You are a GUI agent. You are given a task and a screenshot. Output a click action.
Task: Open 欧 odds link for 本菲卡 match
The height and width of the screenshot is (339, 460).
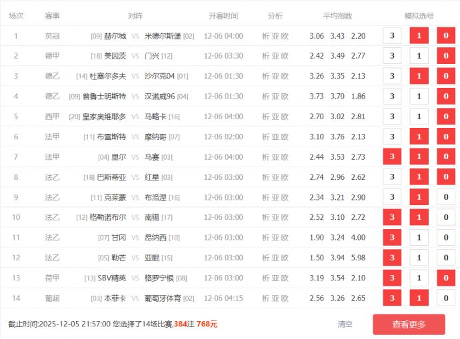(285, 298)
